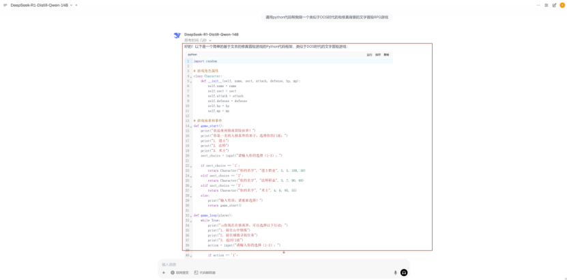The height and width of the screenshot is (280, 567).
Task: Click 复制 to copy the code
Action: [386, 55]
